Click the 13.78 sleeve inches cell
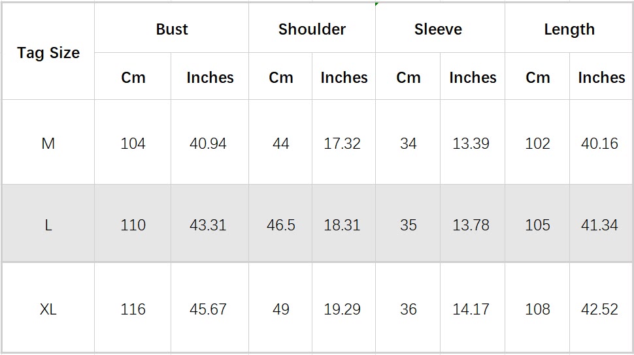This screenshot has width=634, height=355. click(471, 225)
